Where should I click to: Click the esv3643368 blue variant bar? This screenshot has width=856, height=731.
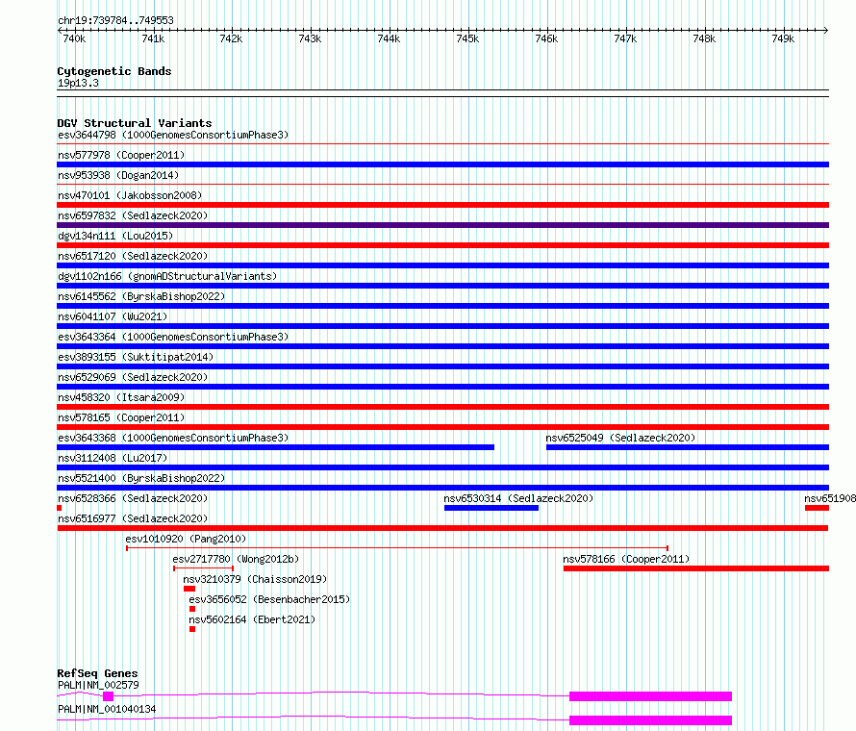[x=276, y=447]
